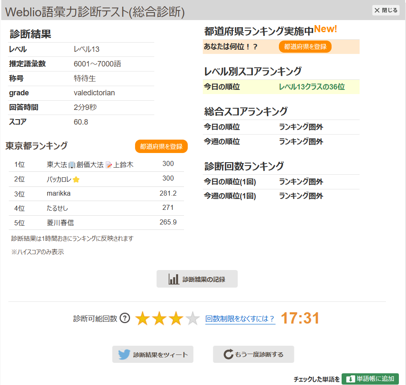Click the building icon after 東大法
Viewport: 406px width, 385px height.
click(72, 165)
